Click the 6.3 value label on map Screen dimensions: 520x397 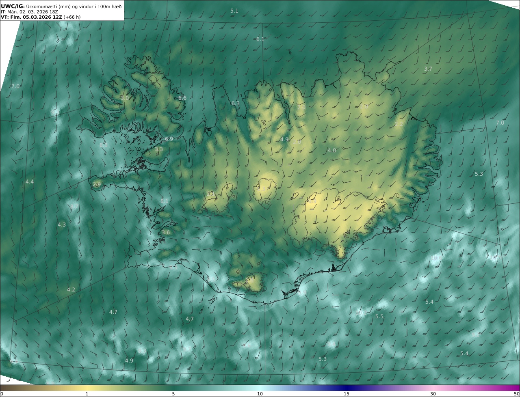[236, 103]
